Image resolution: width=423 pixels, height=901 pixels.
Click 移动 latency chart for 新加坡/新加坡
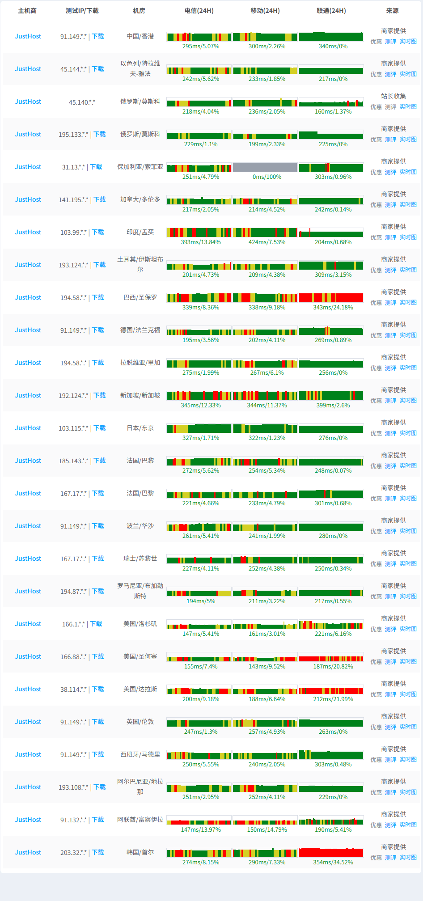[265, 396]
